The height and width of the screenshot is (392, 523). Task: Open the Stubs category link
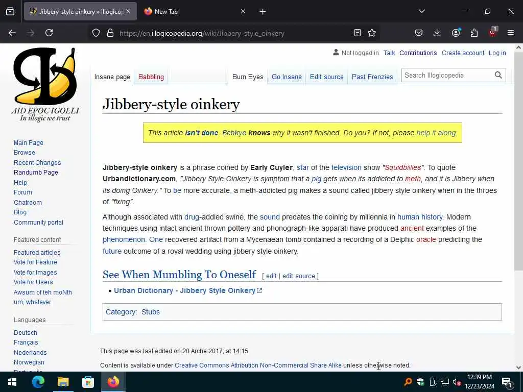coord(151,312)
